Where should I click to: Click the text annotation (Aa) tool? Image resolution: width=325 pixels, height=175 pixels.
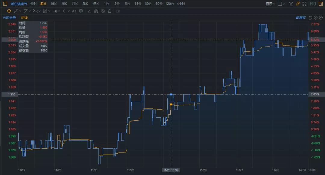(x=75, y=11)
